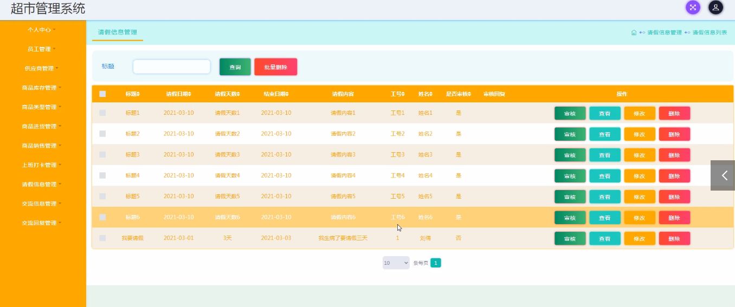Screen dimensions: 735x307
Task: Expand the 交流回复管理 sidebar menu
Action: point(42,223)
